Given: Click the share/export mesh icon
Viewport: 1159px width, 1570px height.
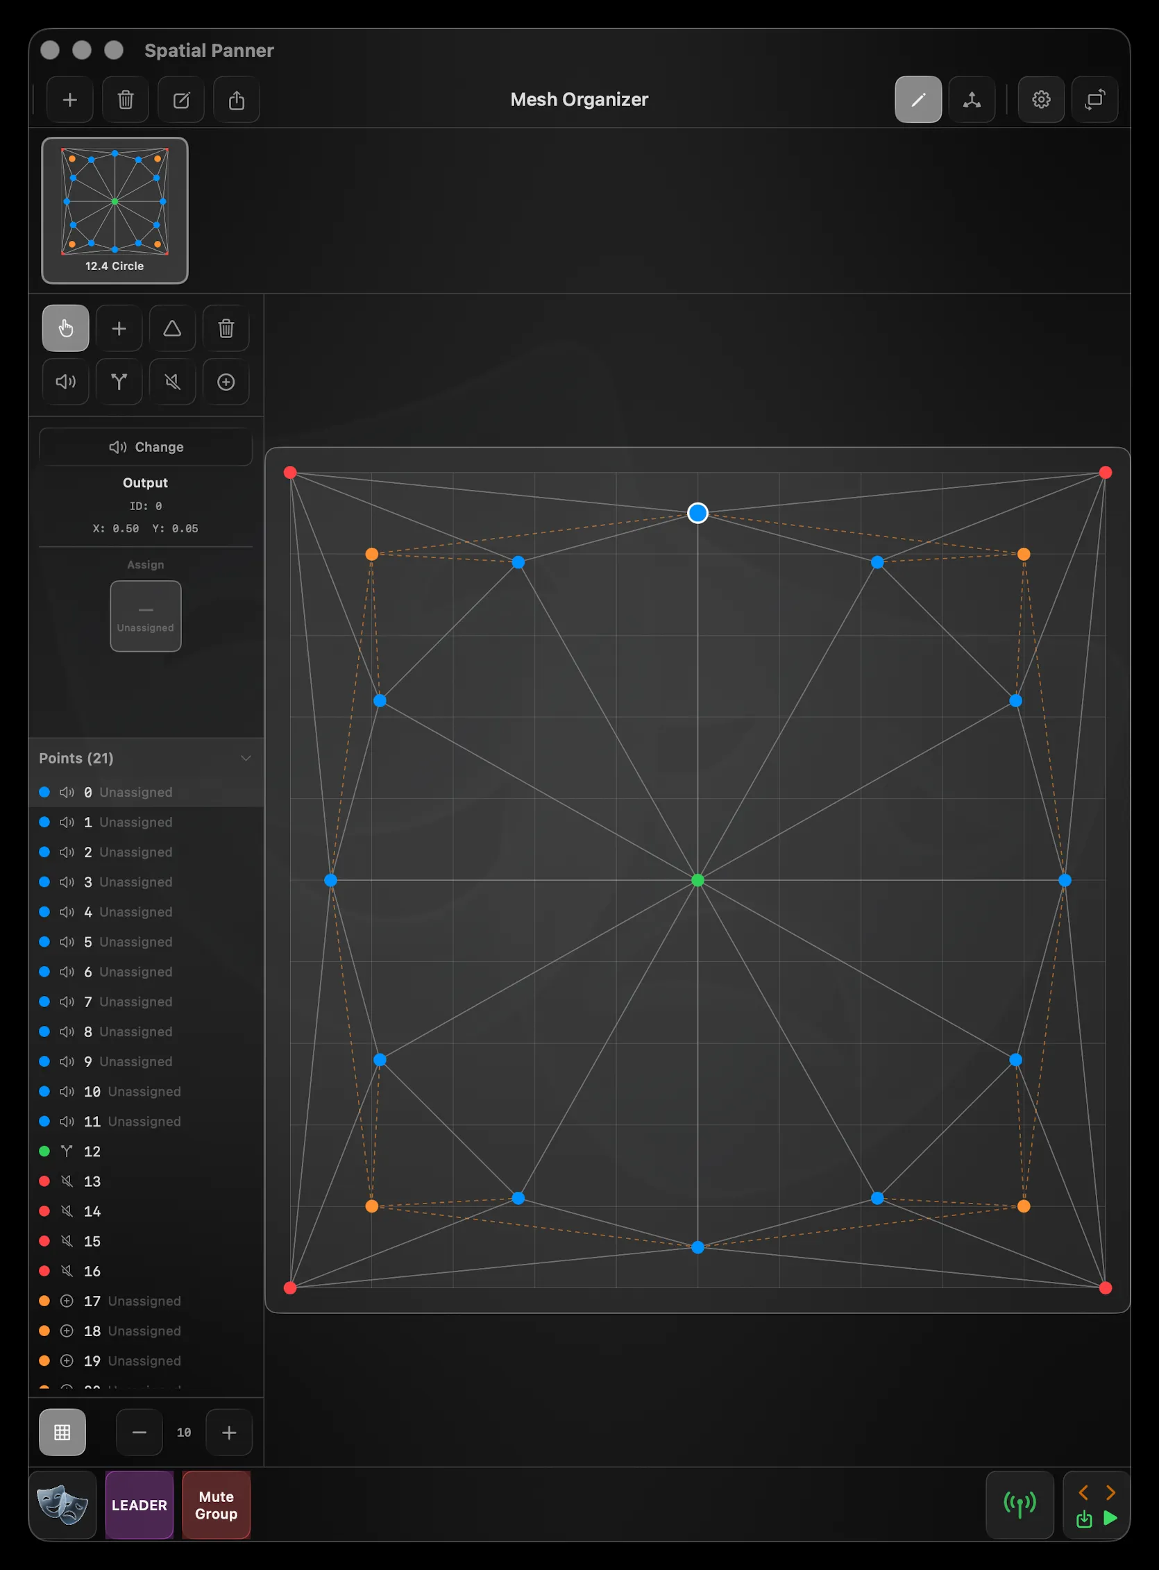Looking at the screenshot, I should click(x=237, y=100).
